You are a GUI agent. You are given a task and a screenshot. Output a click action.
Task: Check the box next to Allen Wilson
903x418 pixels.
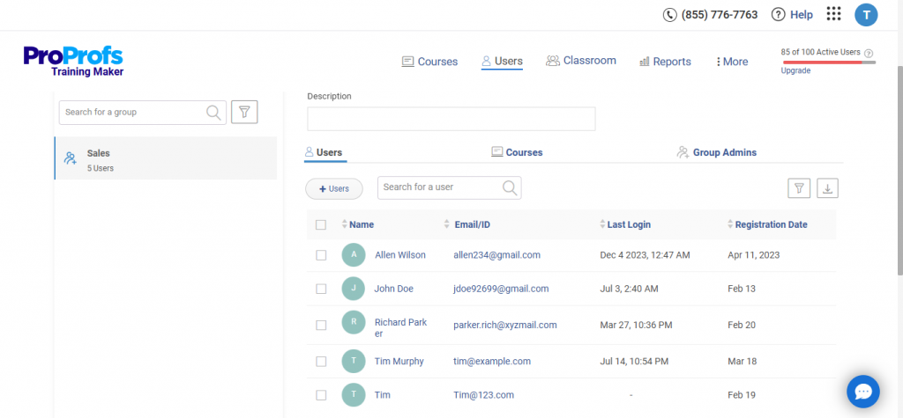[x=321, y=255]
